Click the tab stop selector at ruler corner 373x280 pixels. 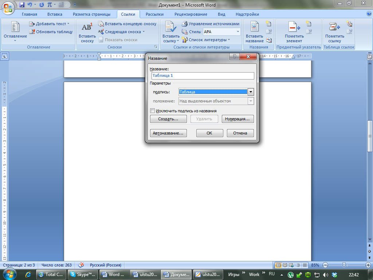click(x=4, y=57)
